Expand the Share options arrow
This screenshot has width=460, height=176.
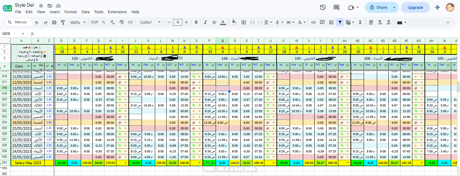pyautogui.click(x=394, y=7)
